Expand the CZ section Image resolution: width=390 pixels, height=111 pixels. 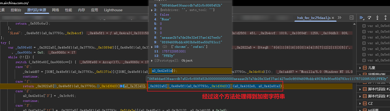tap(360, 103)
